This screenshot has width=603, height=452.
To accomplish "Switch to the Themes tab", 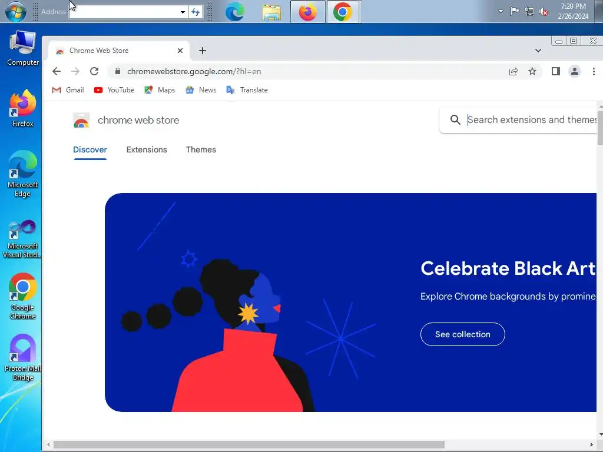I will click(x=201, y=149).
